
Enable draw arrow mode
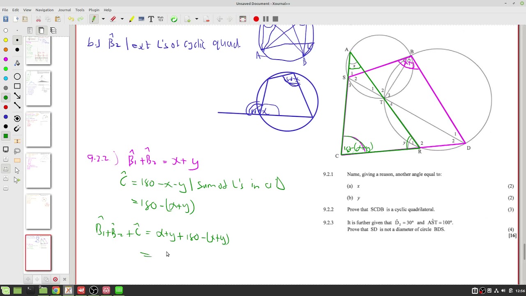(x=17, y=96)
